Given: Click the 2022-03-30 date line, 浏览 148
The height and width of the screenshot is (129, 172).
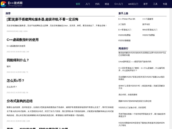Looking at the screenshot, I should pyautogui.click(x=18, y=52).
